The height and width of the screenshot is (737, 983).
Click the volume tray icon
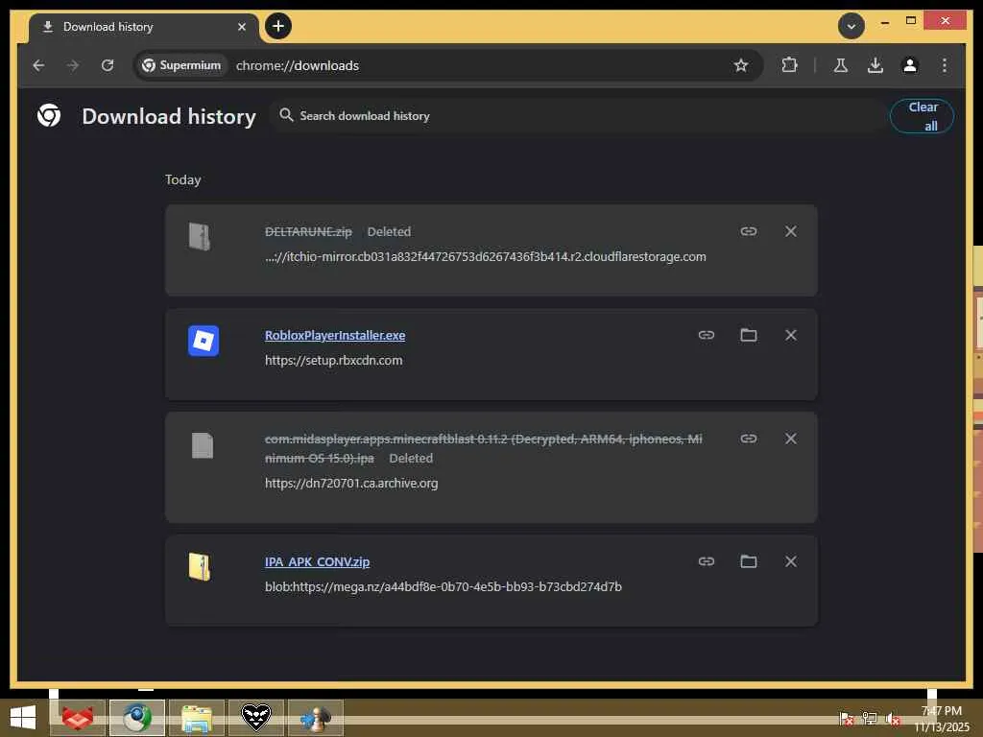tap(893, 718)
